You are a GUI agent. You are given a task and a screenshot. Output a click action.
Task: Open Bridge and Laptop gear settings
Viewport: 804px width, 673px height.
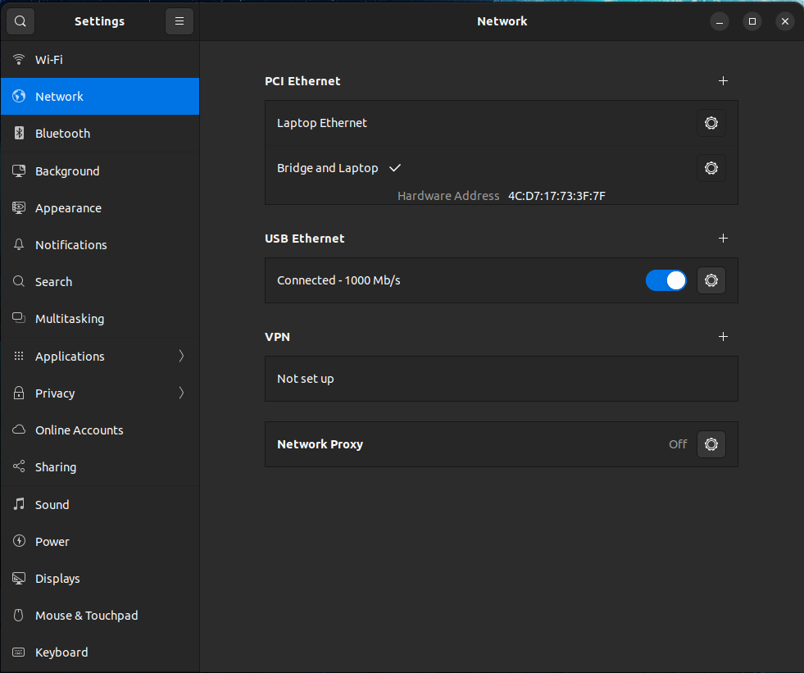coord(711,168)
